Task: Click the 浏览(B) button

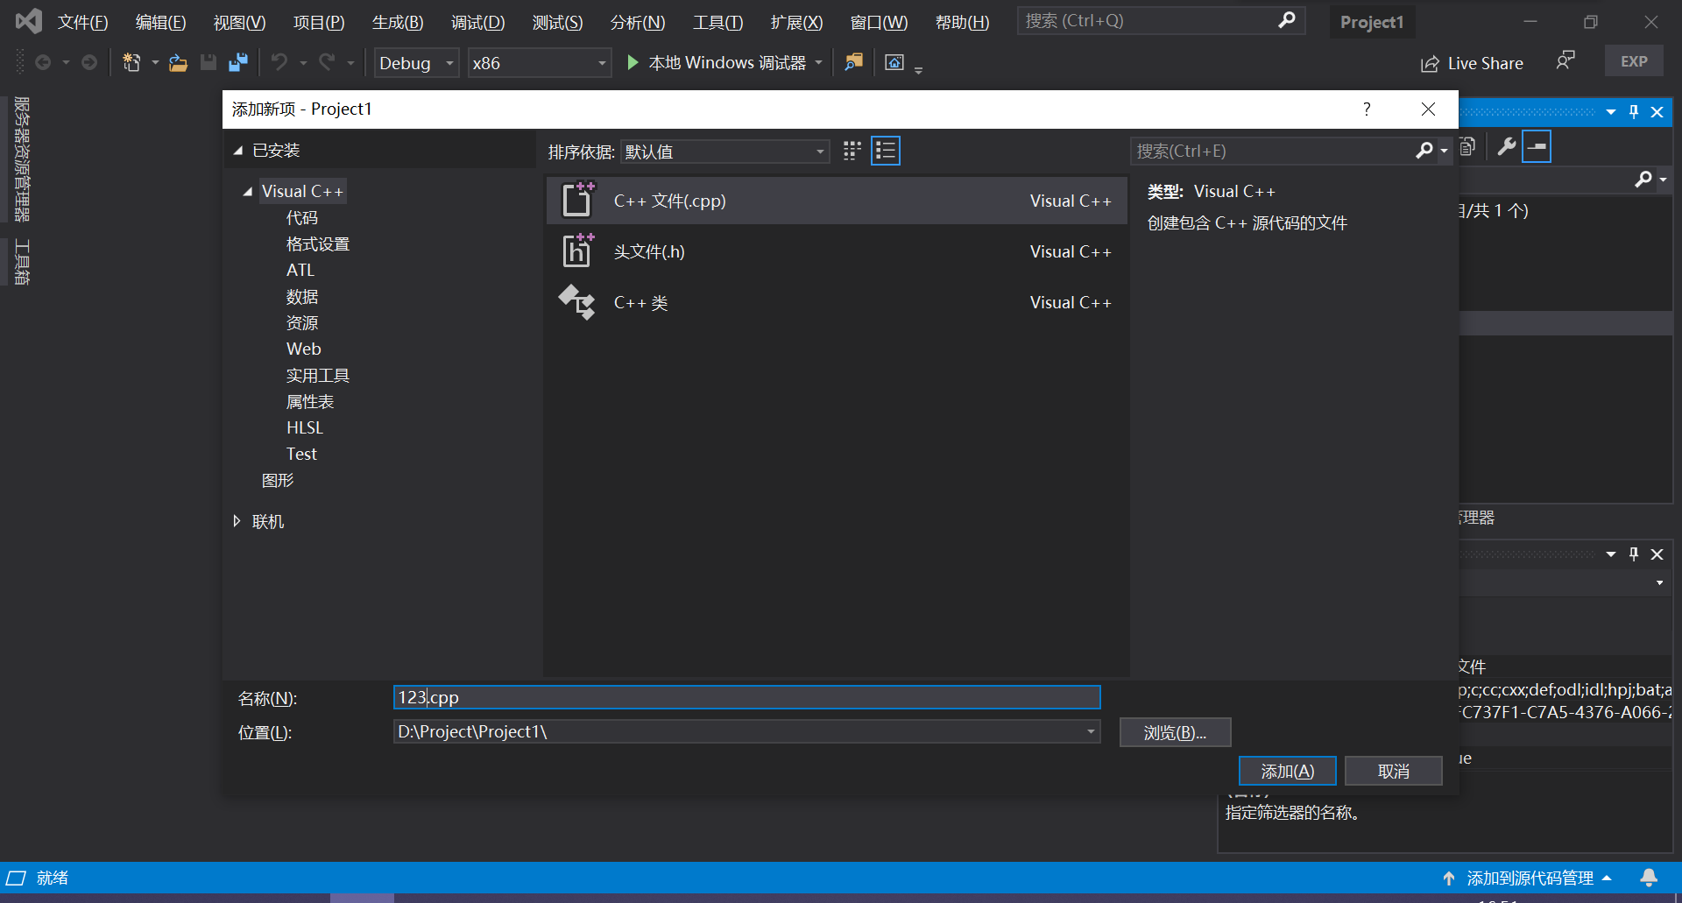Action: 1175,732
